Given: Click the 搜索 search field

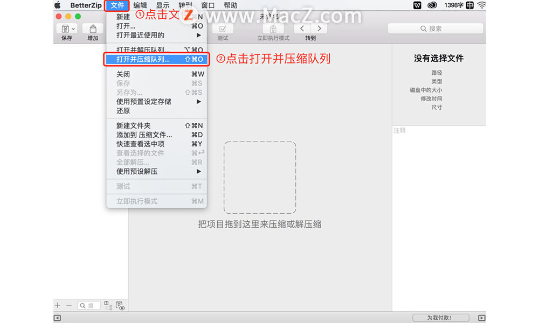Looking at the screenshot, I should tap(435, 29).
